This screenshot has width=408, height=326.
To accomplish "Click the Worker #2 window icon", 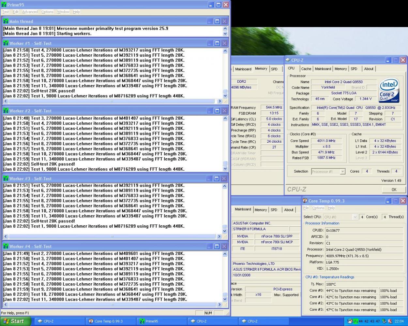I will point(6,111).
